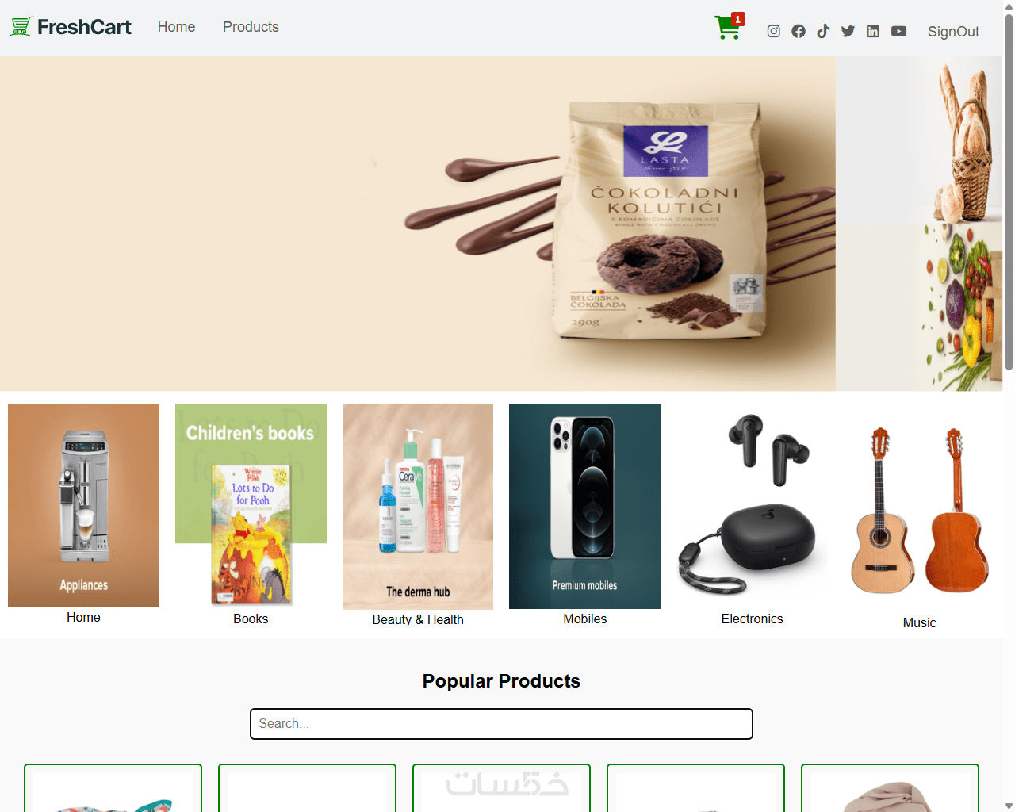This screenshot has height=812, width=1015.
Task: Open the TikTok social icon
Action: pos(823,31)
